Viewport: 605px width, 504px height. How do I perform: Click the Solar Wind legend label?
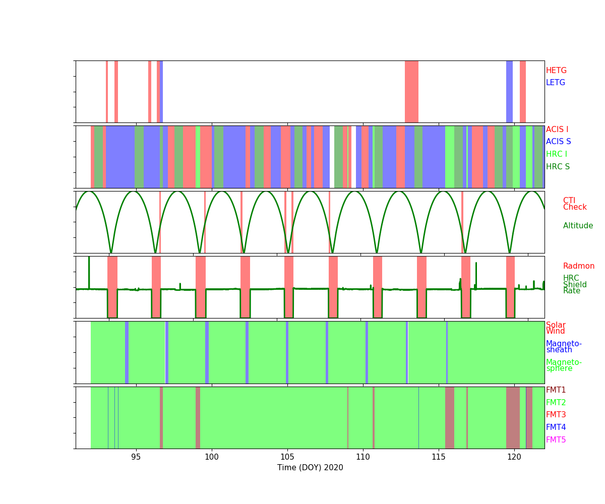coord(556,328)
